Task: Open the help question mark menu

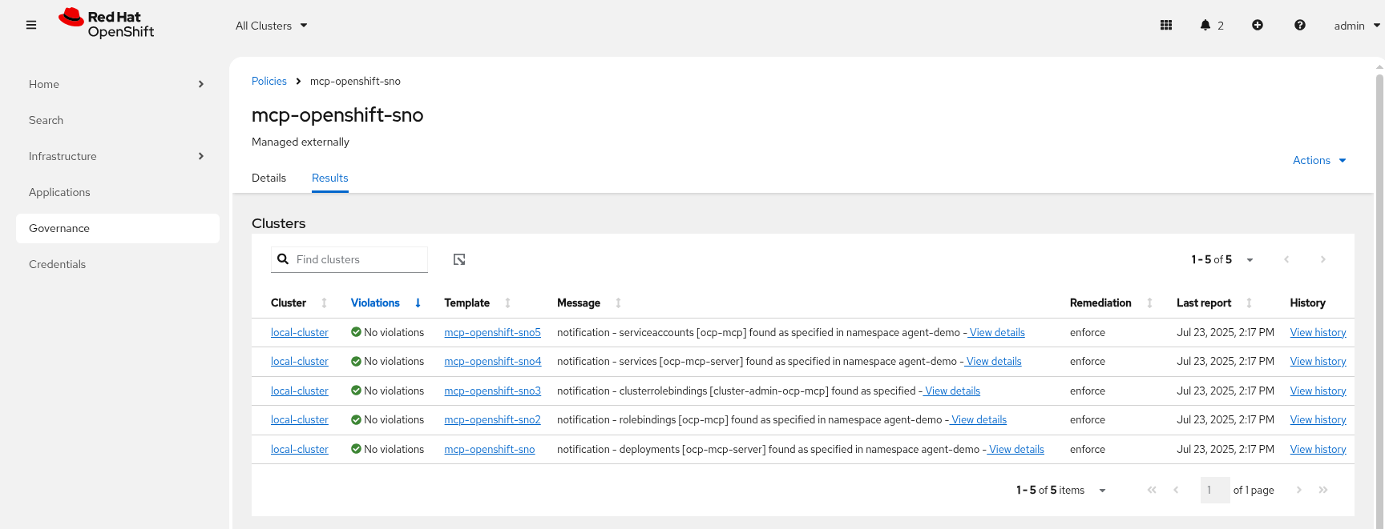Action: [x=1300, y=26]
